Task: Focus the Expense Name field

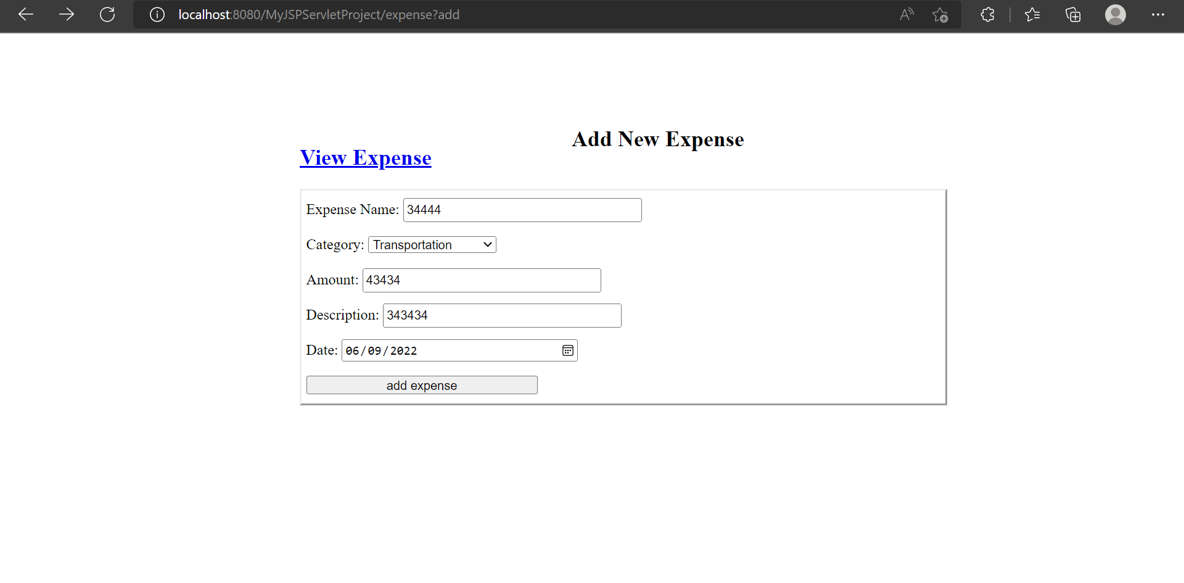Action: (522, 210)
